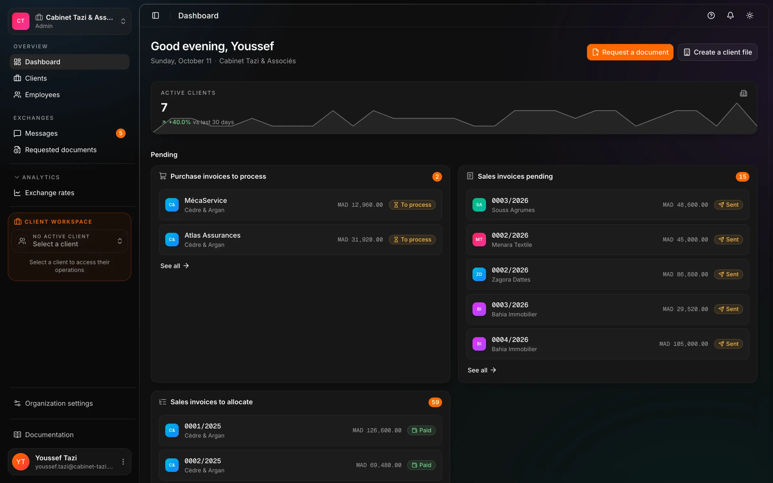Click the 59 count badge on Sales invoices to allocate
773x483 pixels.
435,402
